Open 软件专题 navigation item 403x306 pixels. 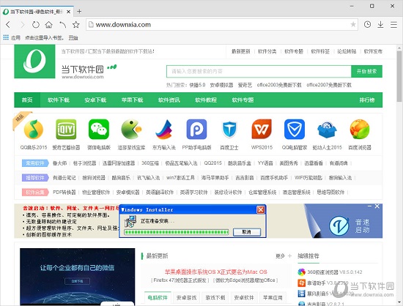click(x=243, y=100)
